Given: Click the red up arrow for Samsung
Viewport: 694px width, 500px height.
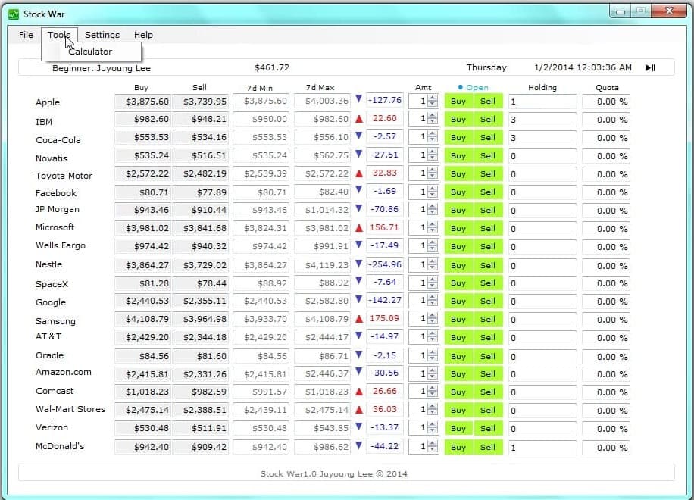Looking at the screenshot, I should point(359,319).
